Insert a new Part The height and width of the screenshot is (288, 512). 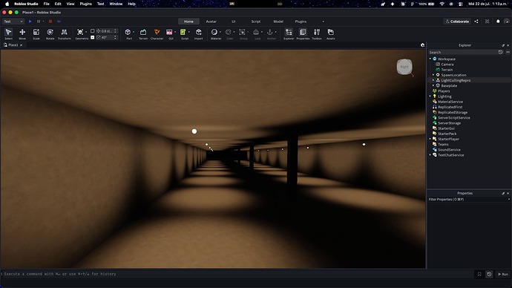[x=128, y=32]
